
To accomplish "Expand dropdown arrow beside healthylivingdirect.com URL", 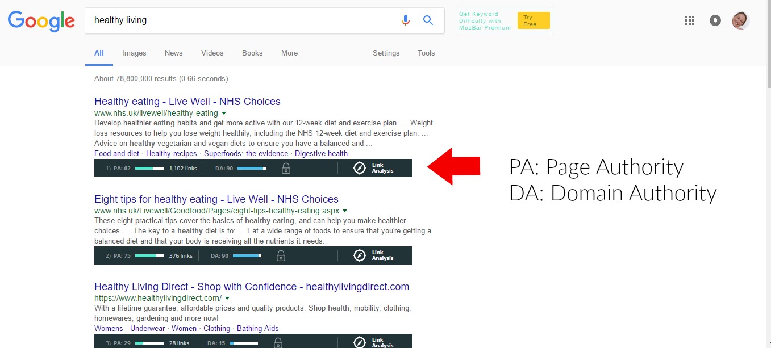I will pos(227,299).
